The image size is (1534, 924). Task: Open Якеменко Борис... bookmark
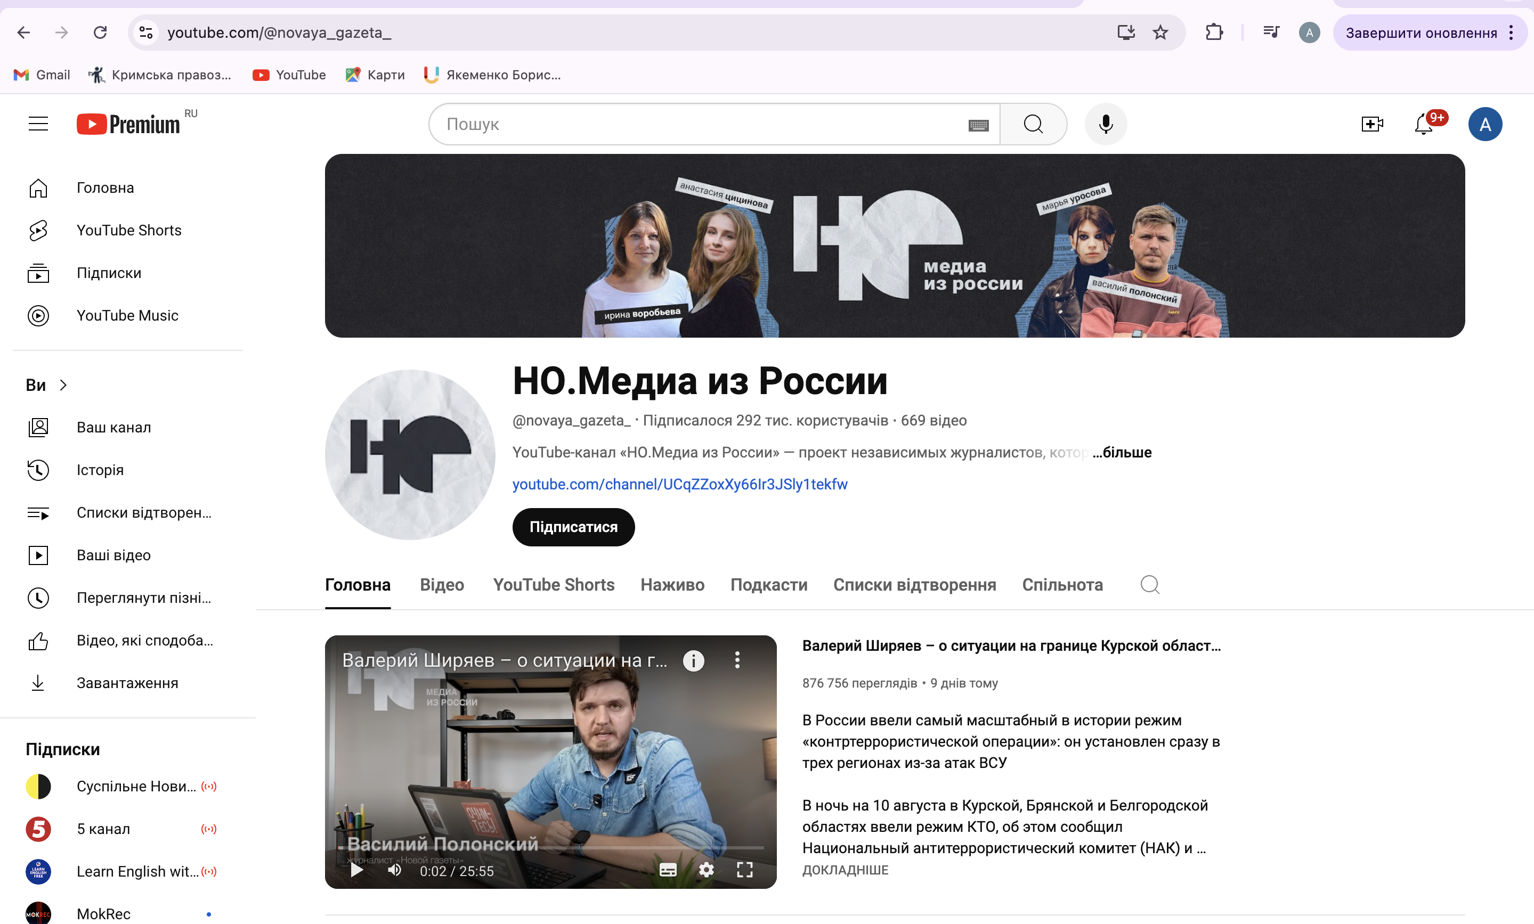[x=492, y=75]
